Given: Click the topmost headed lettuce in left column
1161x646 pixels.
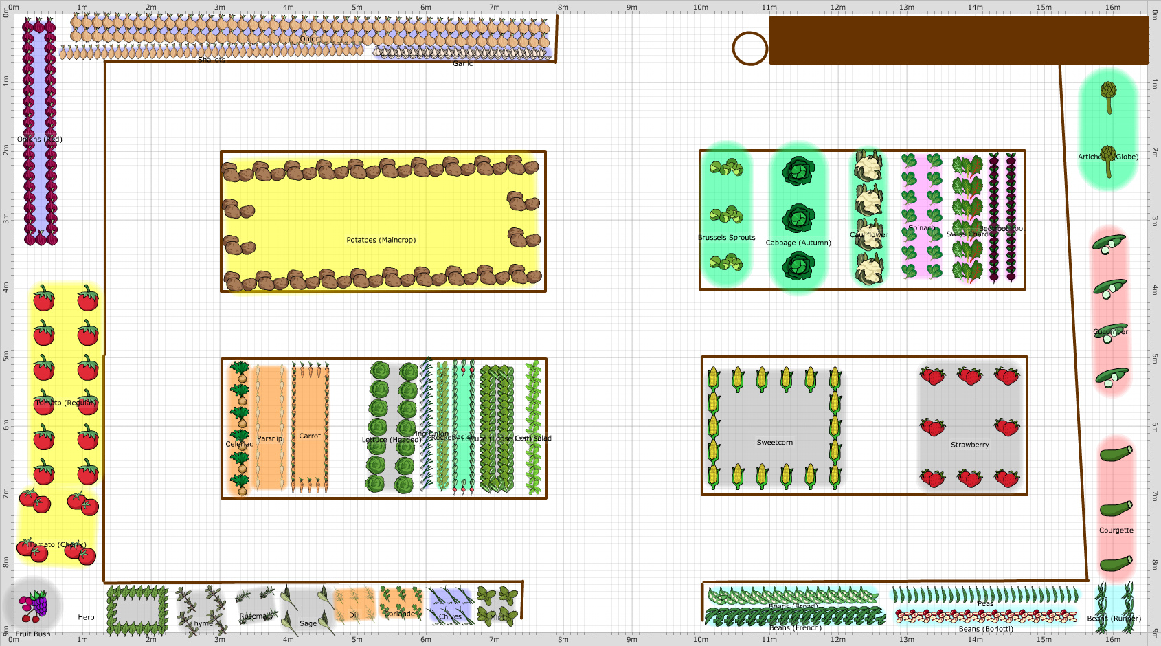Looking at the screenshot, I should [x=380, y=372].
